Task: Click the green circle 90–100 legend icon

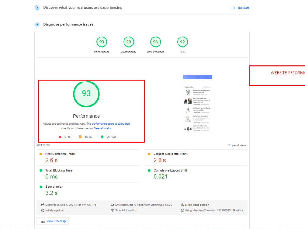Action: click(102, 137)
